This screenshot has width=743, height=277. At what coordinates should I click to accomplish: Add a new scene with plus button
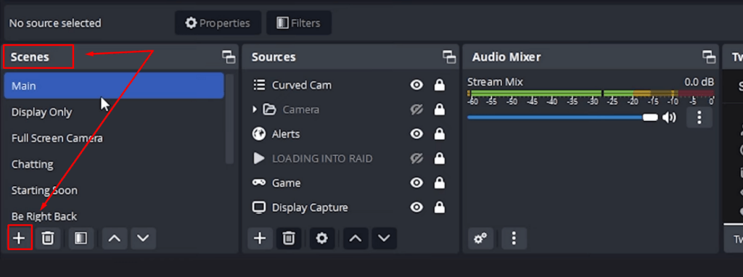(19, 238)
